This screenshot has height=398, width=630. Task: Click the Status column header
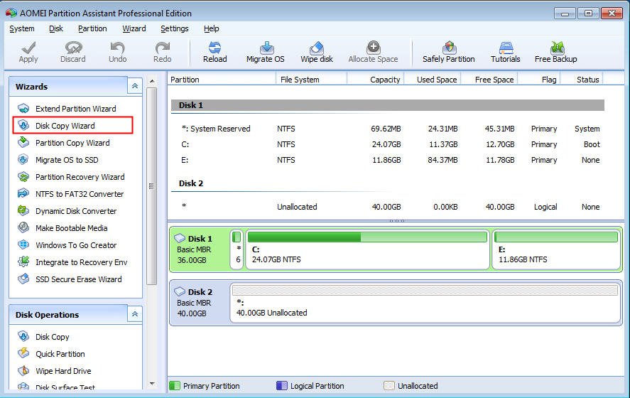582,80
